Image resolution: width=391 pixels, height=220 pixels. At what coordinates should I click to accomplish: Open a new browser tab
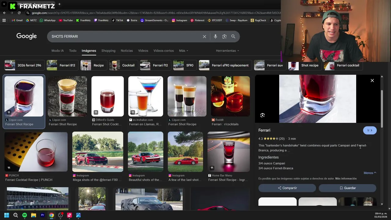coord(59,4)
